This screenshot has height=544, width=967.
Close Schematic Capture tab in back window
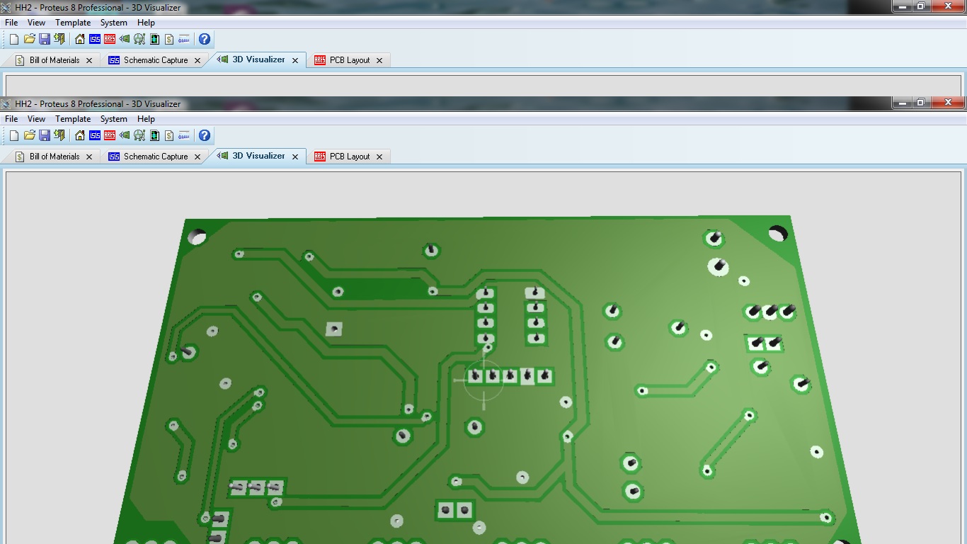click(198, 60)
